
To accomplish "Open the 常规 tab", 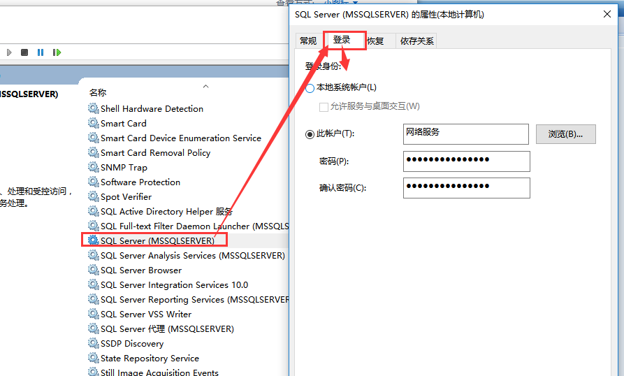I will click(308, 41).
